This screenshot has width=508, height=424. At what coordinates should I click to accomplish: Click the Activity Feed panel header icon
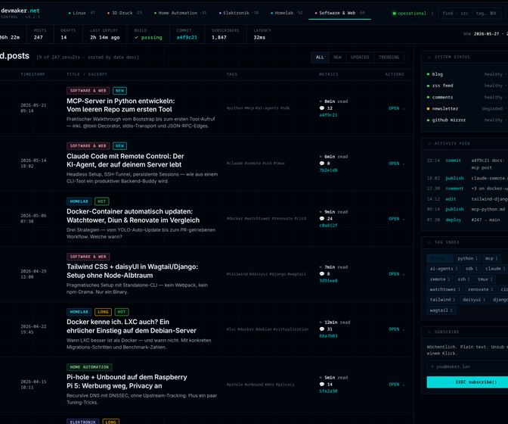point(429,143)
